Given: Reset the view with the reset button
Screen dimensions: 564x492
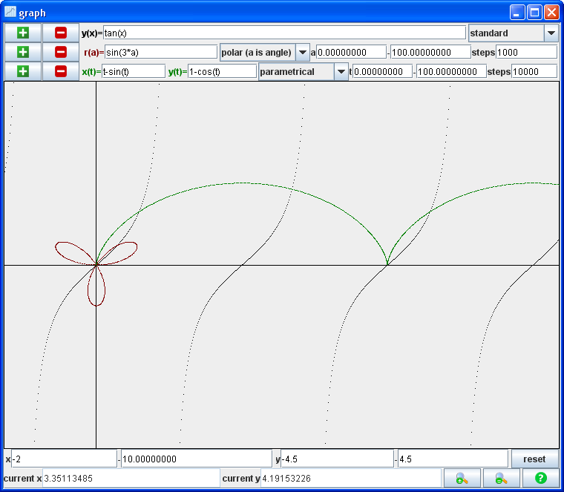Looking at the screenshot, I should click(x=534, y=459).
